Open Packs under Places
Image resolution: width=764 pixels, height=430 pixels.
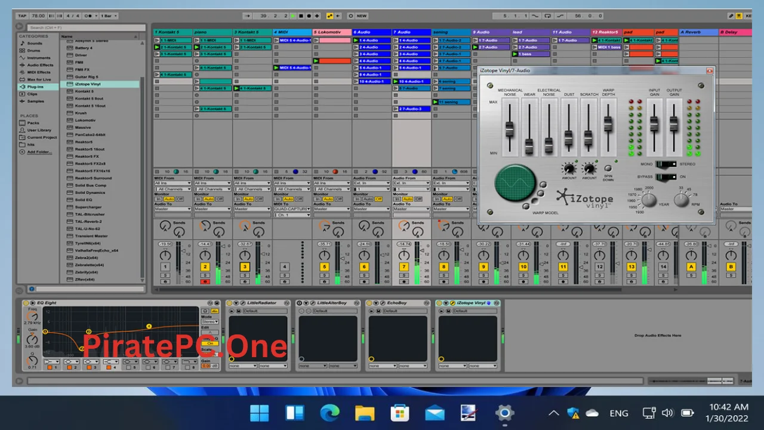[x=33, y=123]
